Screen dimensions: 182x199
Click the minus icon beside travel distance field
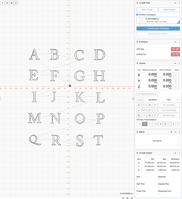tap(178, 124)
